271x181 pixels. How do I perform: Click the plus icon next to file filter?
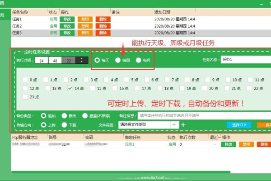click(x=183, y=125)
